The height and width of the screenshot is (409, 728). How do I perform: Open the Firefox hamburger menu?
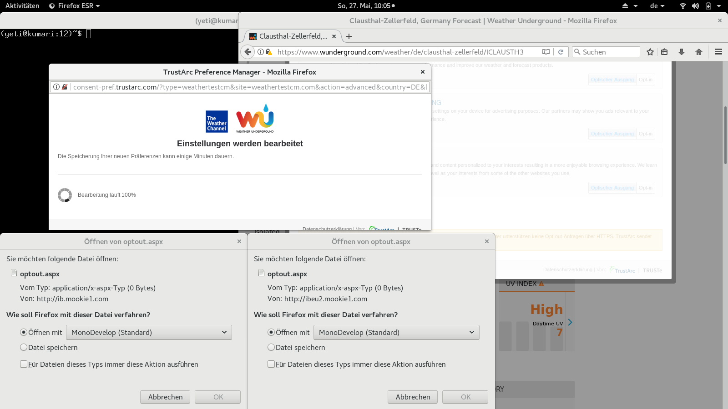(718, 52)
